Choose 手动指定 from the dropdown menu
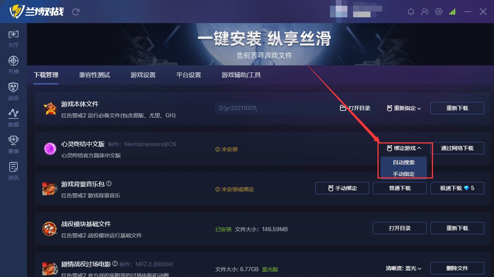 tap(404, 174)
